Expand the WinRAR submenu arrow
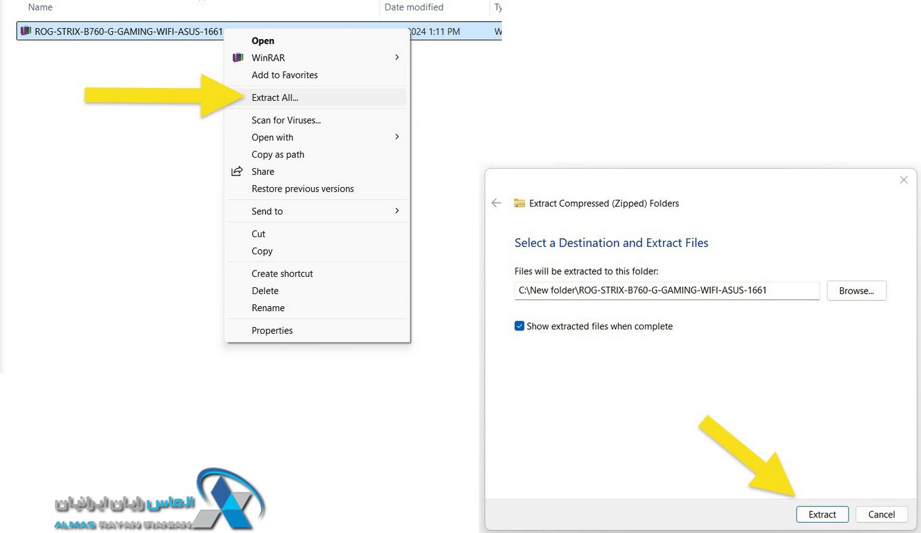 click(x=397, y=57)
